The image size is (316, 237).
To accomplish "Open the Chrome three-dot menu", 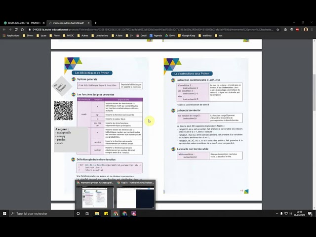I will coord(312,30).
